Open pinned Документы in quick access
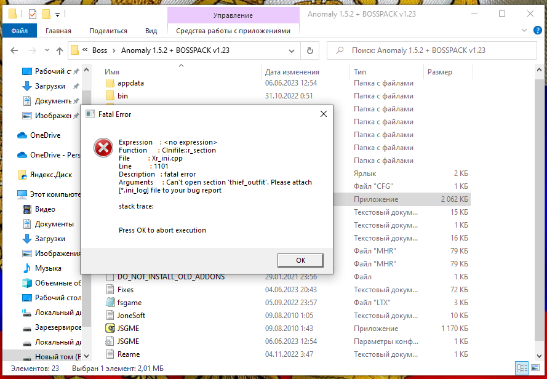 [50, 101]
